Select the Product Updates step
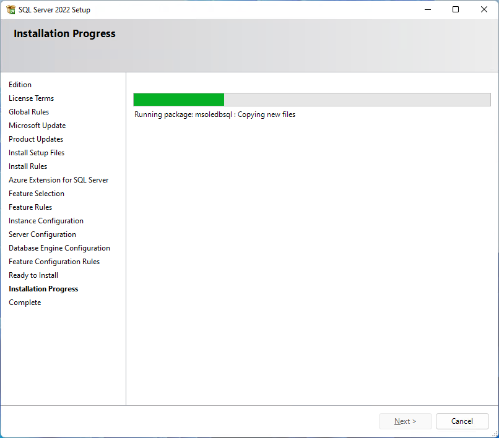The image size is (499, 438). [36, 139]
